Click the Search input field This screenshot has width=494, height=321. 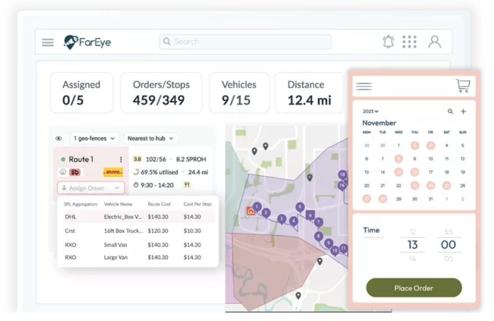point(245,42)
